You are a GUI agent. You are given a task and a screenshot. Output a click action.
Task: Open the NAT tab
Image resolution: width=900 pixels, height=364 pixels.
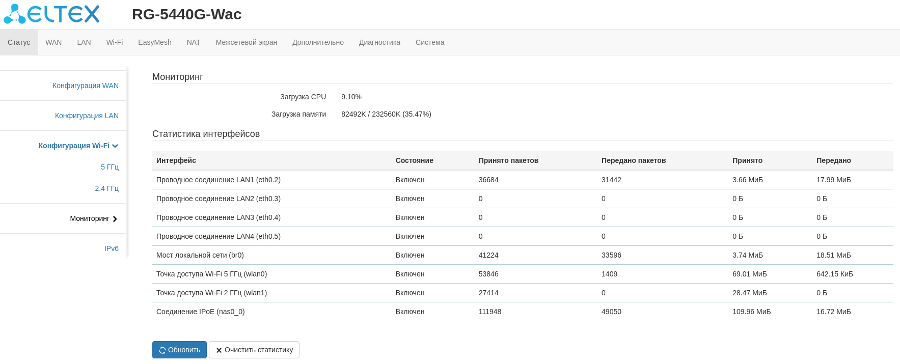(x=194, y=42)
